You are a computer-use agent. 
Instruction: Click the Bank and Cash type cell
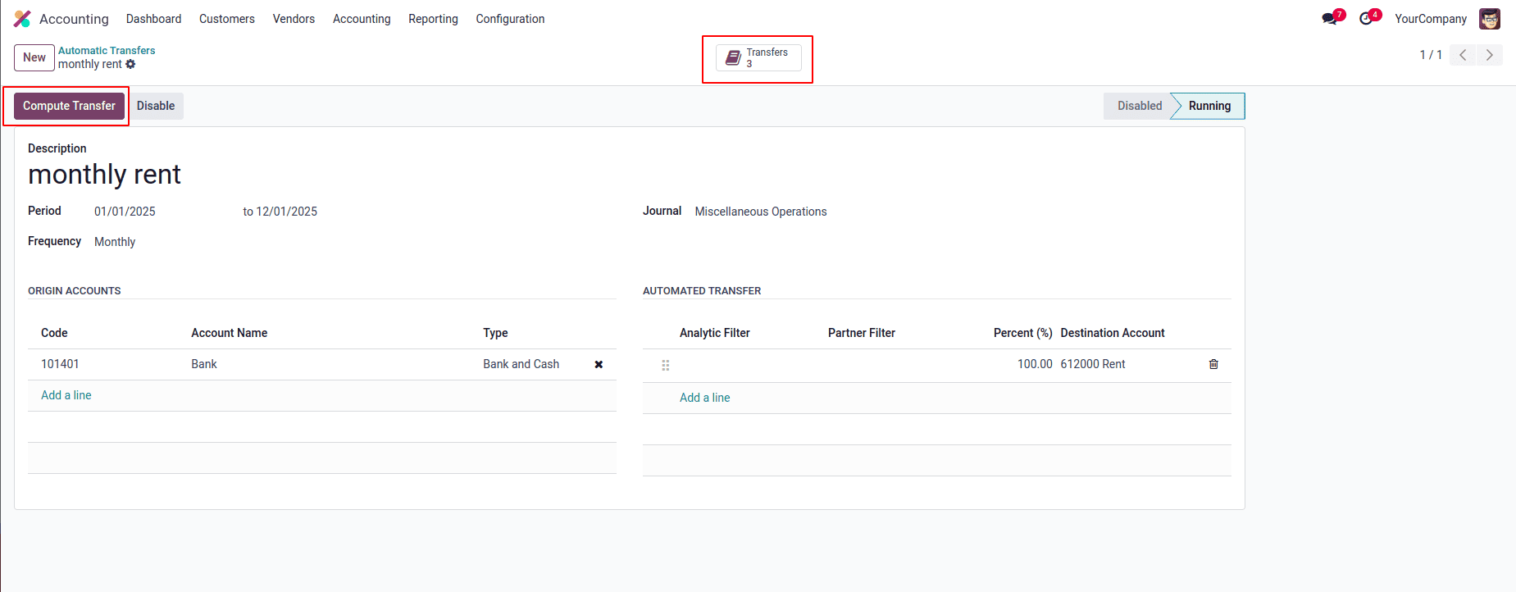pos(521,364)
